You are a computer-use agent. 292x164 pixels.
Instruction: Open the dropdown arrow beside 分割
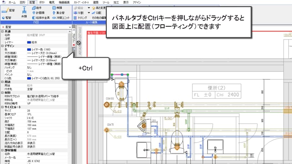89,13
